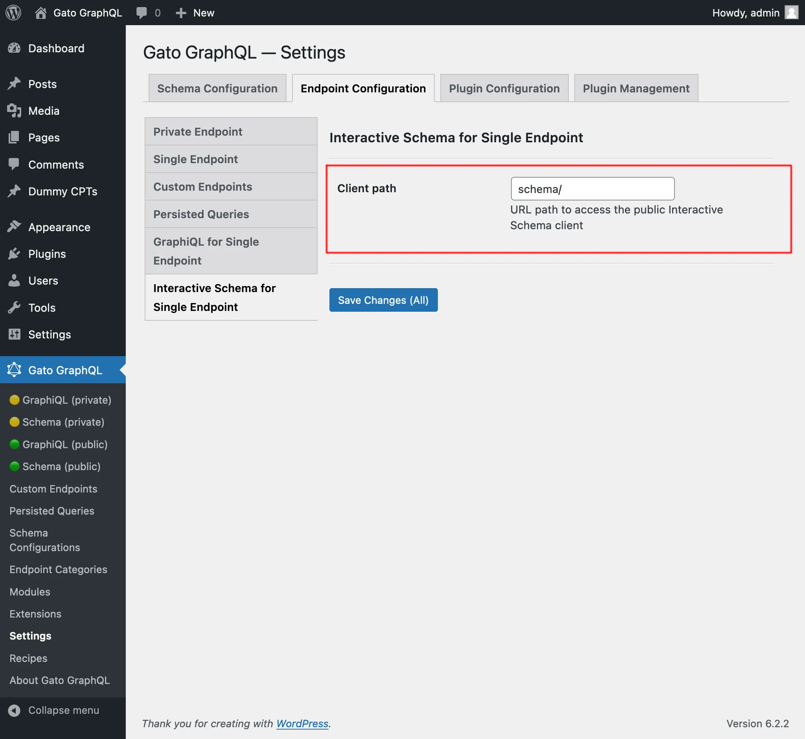
Task: Click the home icon beside Gato GraphQL
Action: point(40,13)
